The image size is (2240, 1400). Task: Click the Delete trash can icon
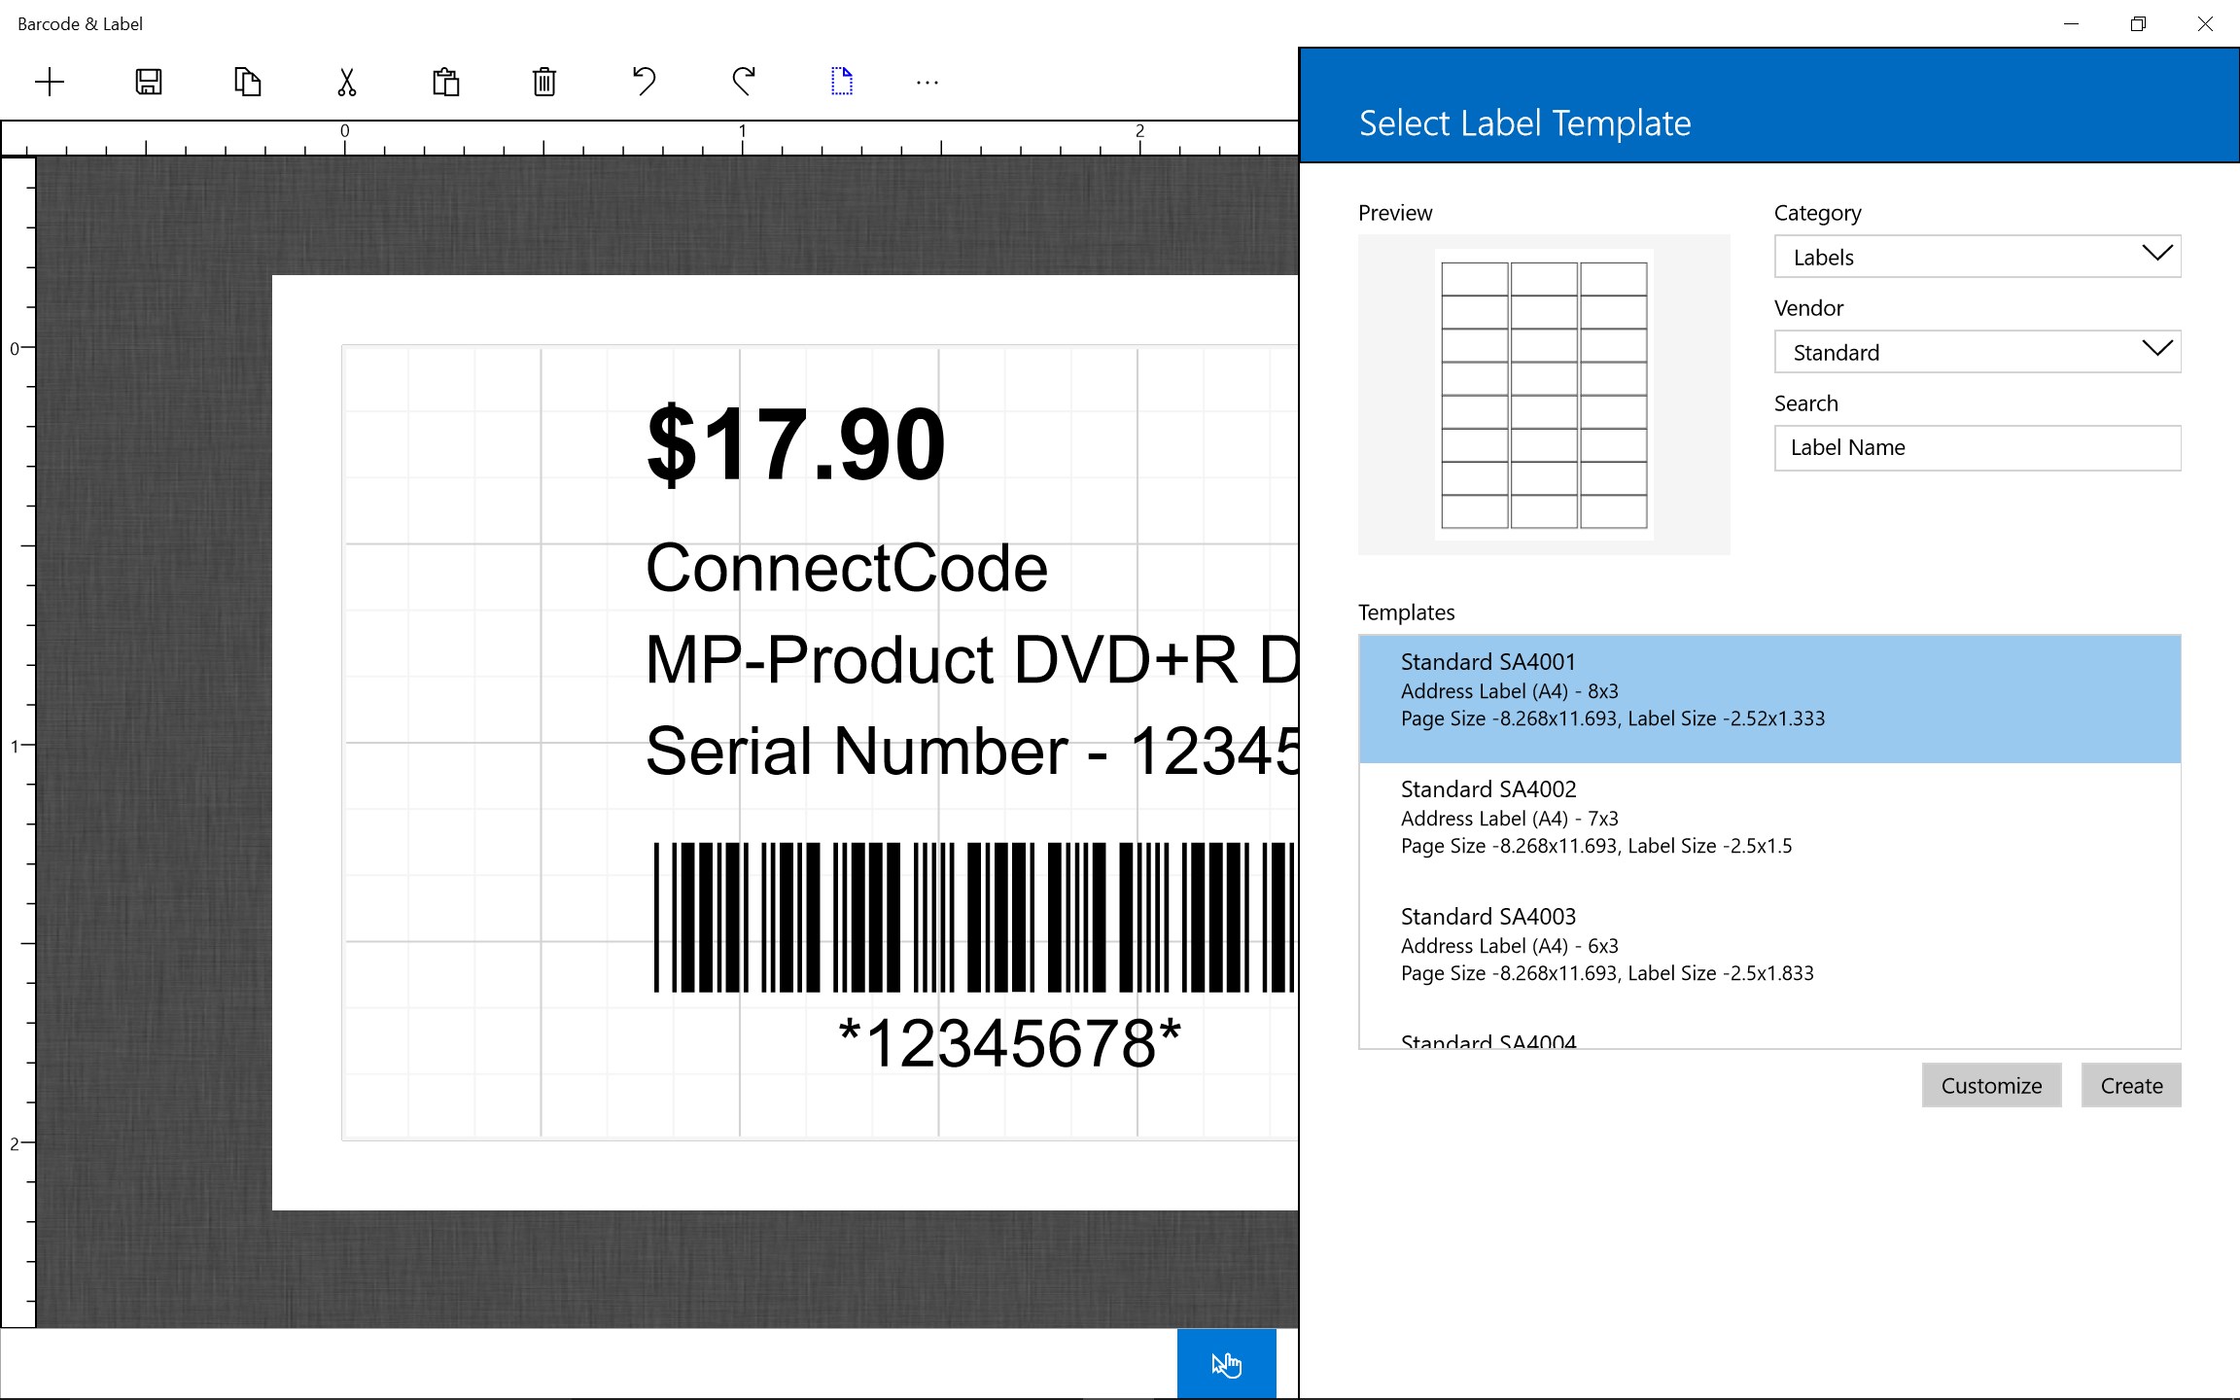[x=544, y=82]
